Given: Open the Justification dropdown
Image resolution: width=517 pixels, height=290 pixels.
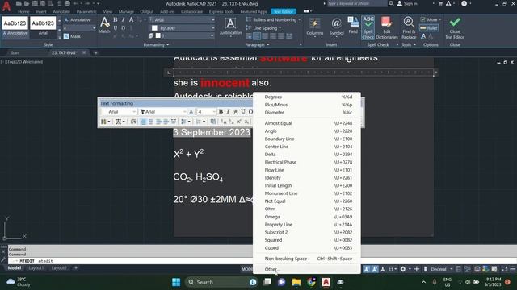Looking at the screenshot, I should tap(230, 27).
